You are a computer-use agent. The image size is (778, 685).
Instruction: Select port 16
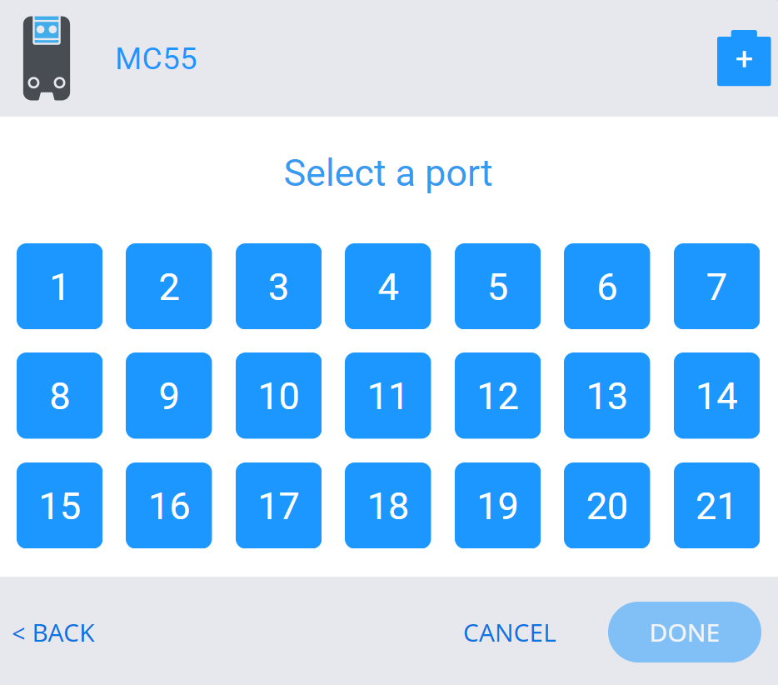(168, 505)
